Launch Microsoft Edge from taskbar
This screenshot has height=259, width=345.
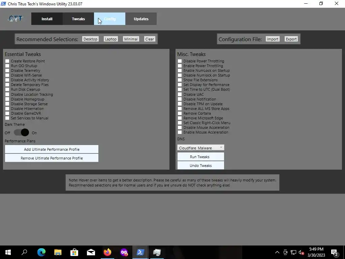pyautogui.click(x=41, y=252)
